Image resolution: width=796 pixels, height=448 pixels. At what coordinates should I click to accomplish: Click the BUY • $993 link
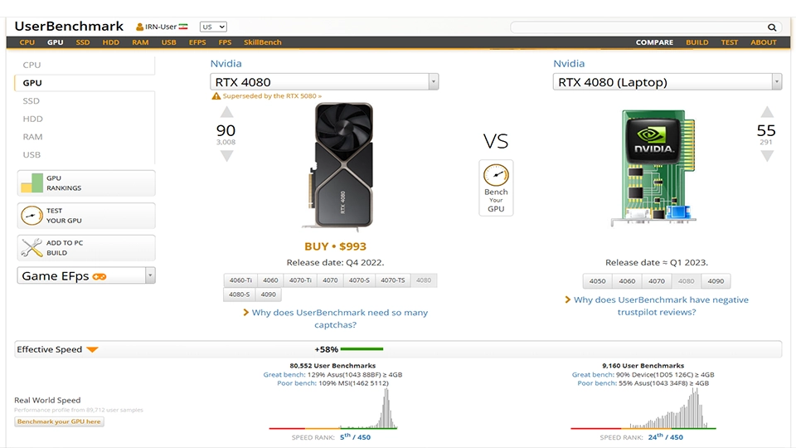click(x=335, y=246)
